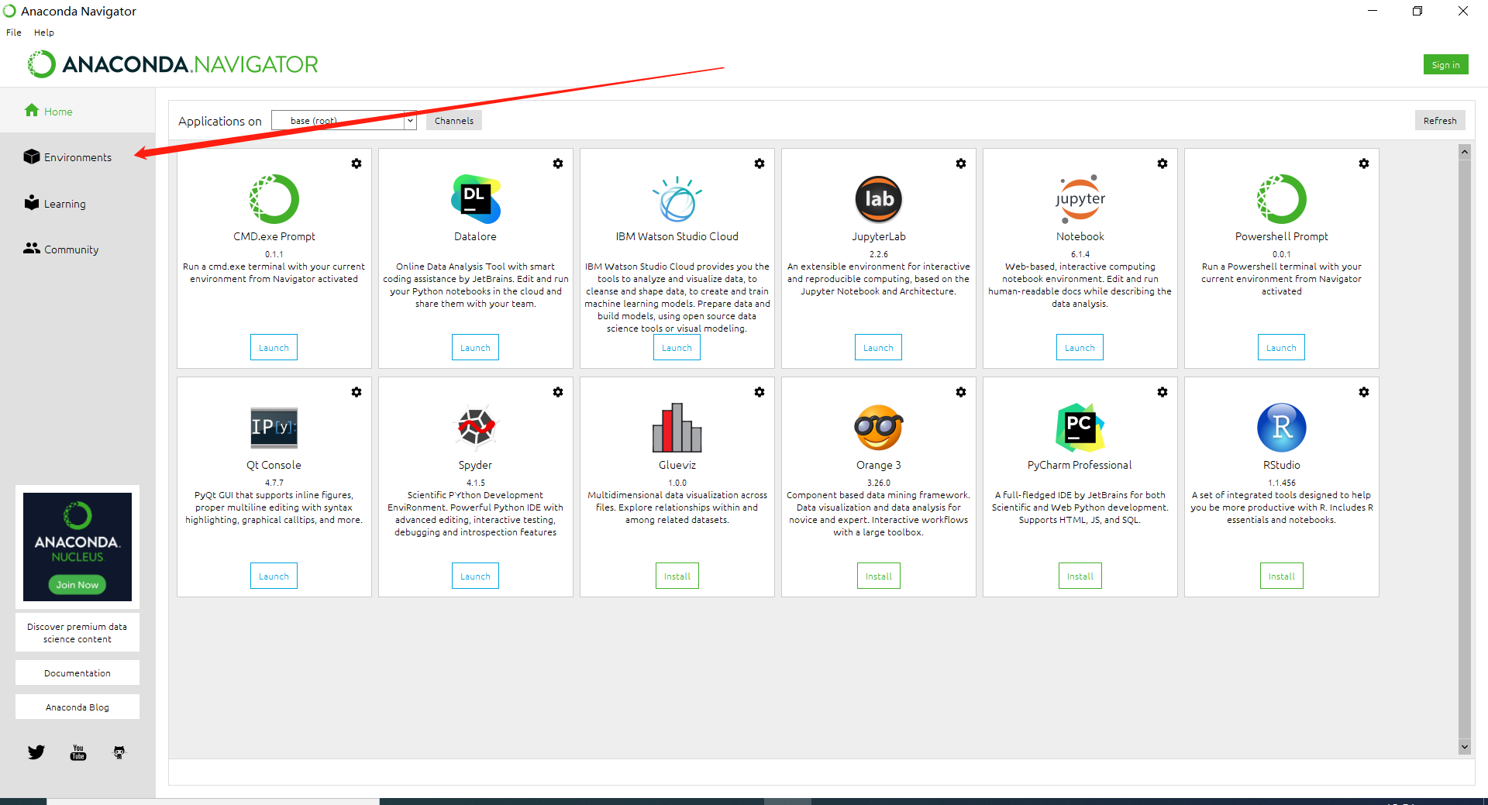
Task: Click Discover premium data science content
Action: click(77, 633)
